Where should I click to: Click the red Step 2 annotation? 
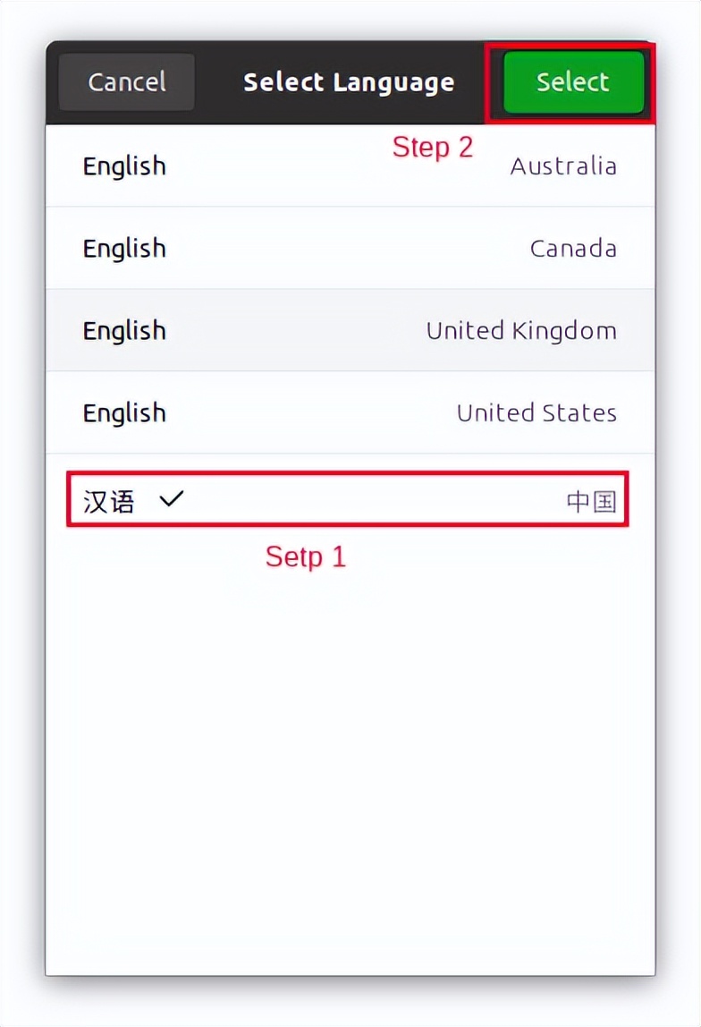tap(433, 147)
